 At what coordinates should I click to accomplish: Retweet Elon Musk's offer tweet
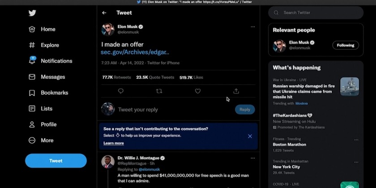(159, 91)
